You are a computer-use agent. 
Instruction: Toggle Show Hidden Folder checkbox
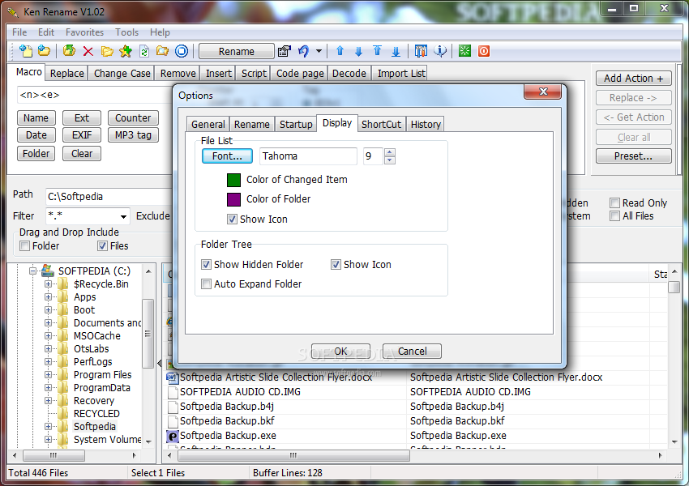point(206,264)
